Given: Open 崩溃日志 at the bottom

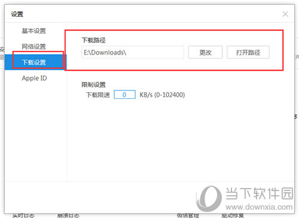Looking at the screenshot, I should 68,216.
